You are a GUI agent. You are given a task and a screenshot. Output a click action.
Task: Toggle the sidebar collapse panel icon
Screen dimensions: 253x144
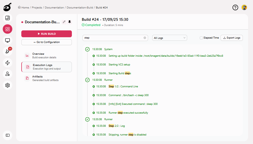point(8,135)
